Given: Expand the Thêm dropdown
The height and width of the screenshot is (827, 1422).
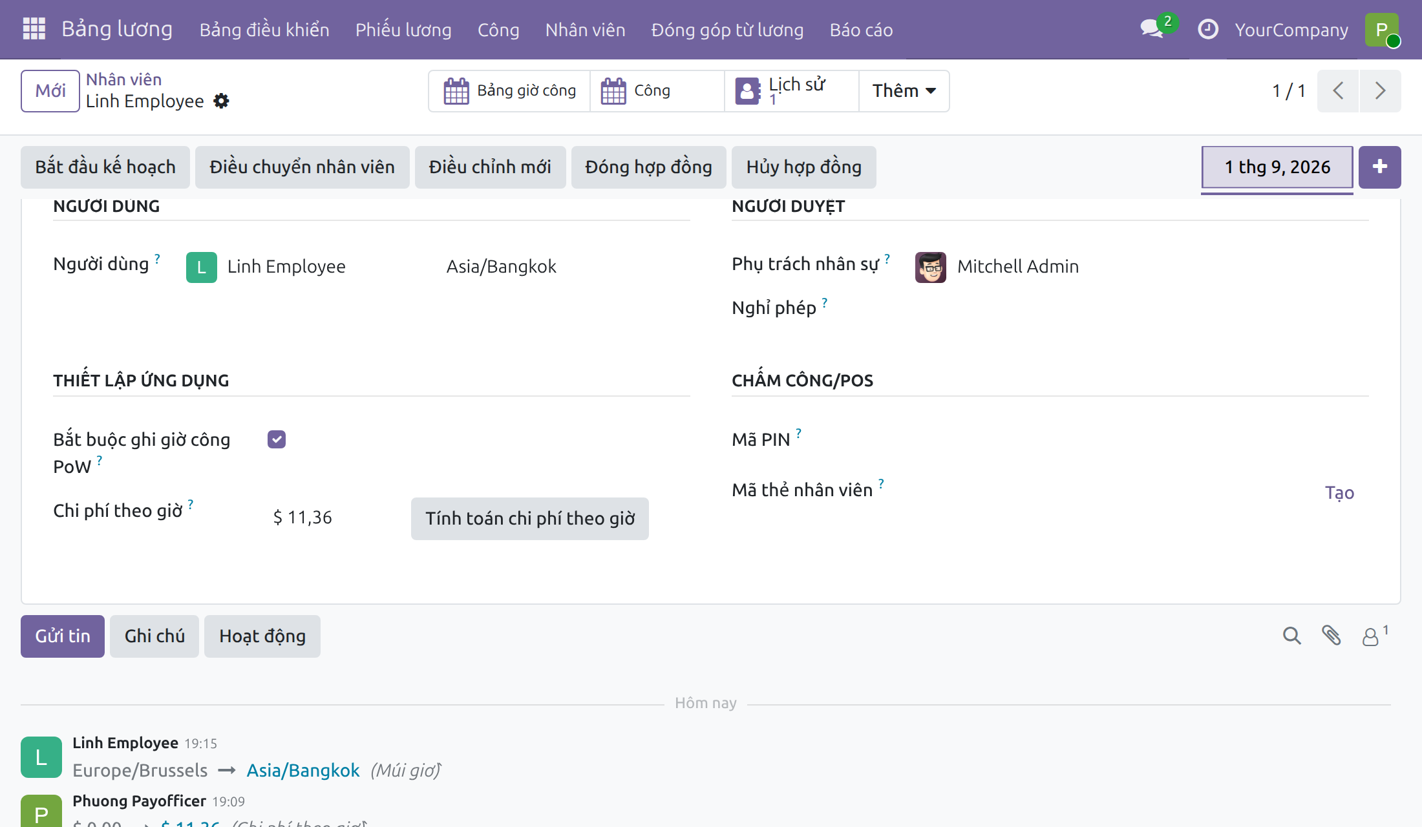Looking at the screenshot, I should tap(904, 91).
